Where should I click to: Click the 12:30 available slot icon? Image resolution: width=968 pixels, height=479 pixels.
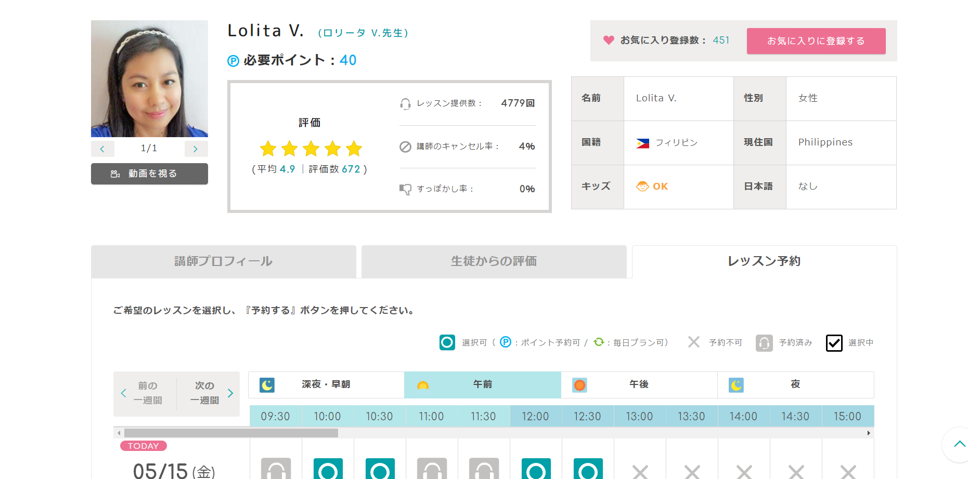(x=588, y=469)
